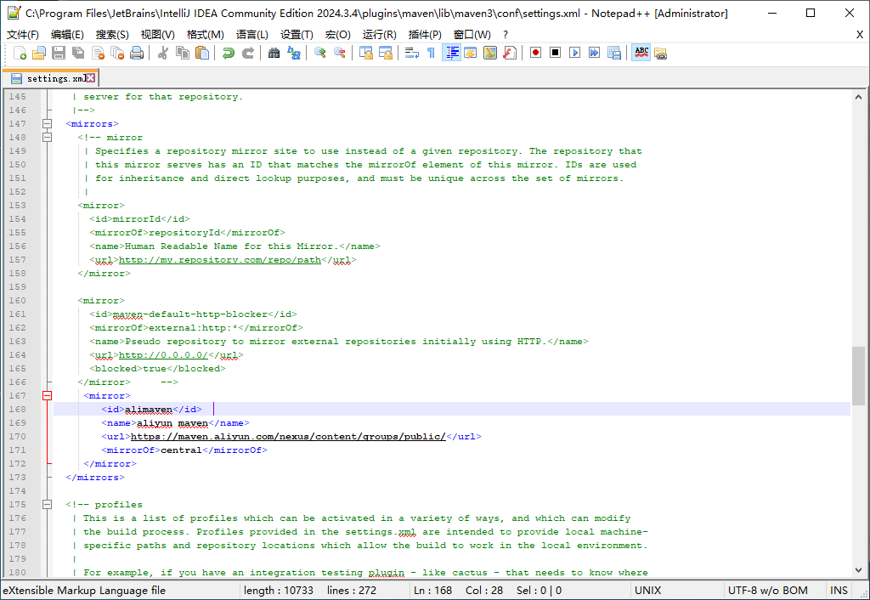Screen dimensions: 870x600
Task: Click the vertical scrollbar up arrow
Action: (858, 97)
